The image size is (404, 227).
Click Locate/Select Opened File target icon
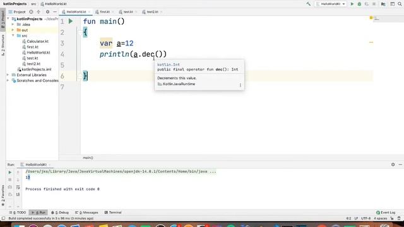click(31, 12)
